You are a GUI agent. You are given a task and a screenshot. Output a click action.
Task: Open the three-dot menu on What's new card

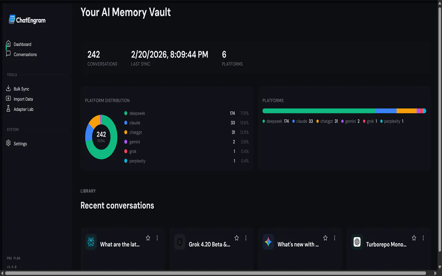335,238
